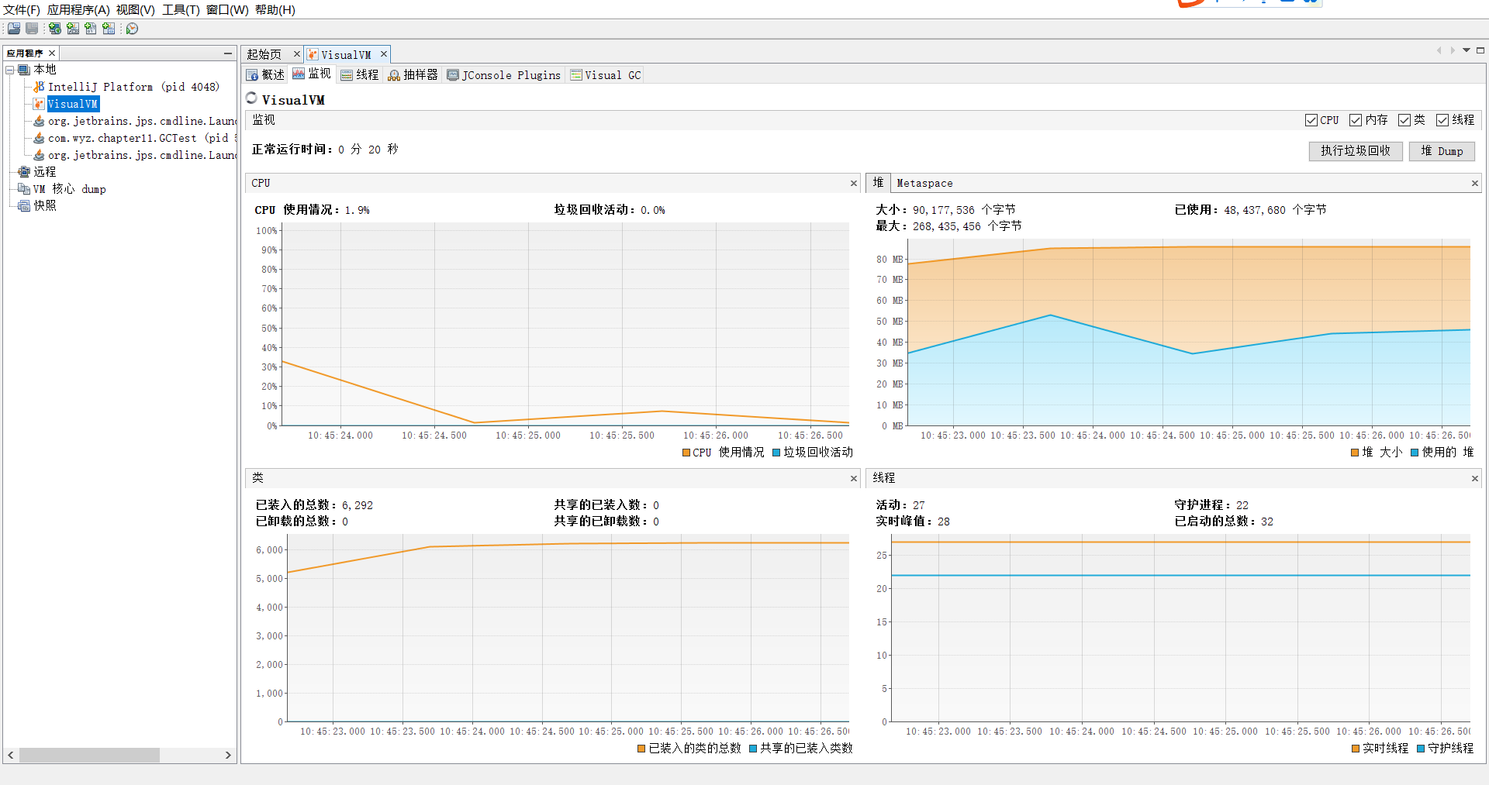Screen dimensions: 1489x785
Task: Click the clock icon in the toolbar
Action: point(133,29)
